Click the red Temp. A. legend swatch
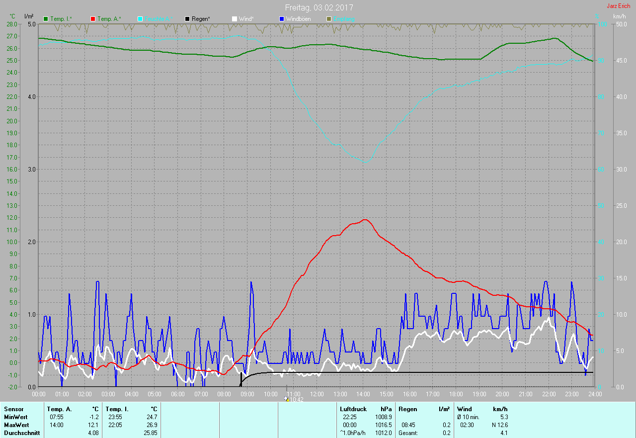This screenshot has width=636, height=438. (x=93, y=19)
